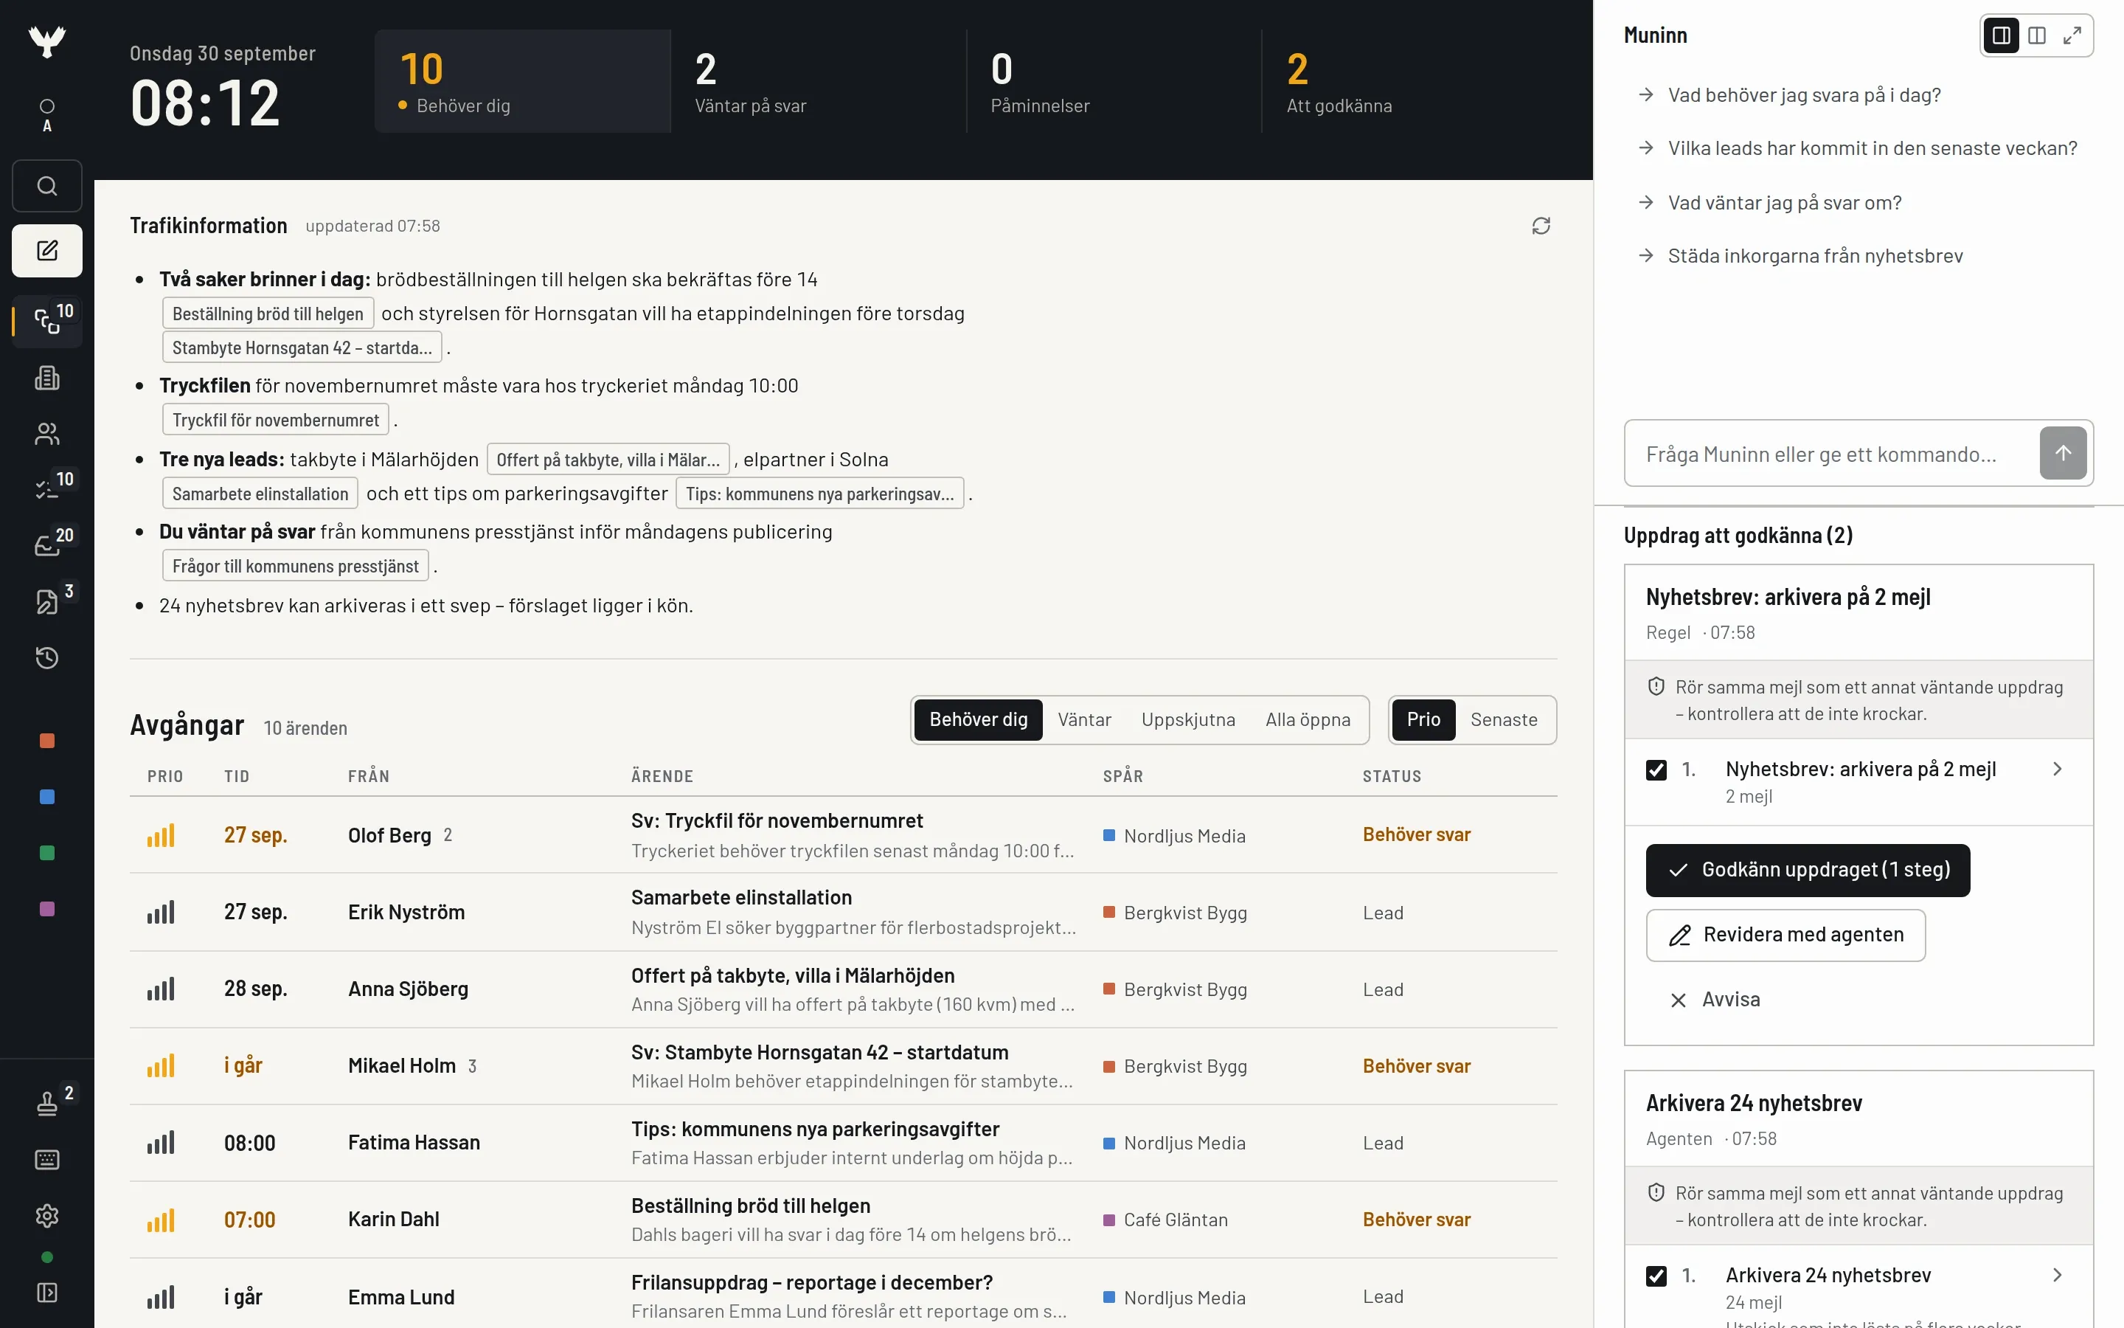Open the search icon in sidebar
The image size is (2124, 1328).
pos(46,185)
